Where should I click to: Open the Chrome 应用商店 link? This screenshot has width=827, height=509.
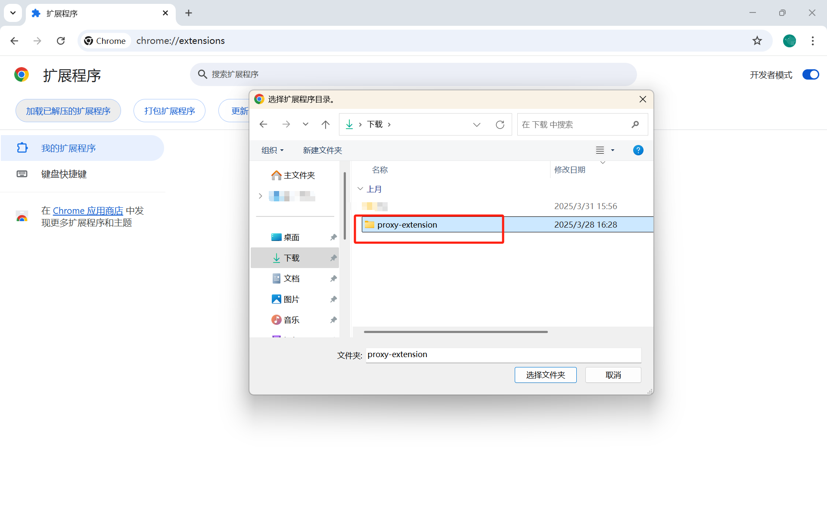(x=88, y=211)
